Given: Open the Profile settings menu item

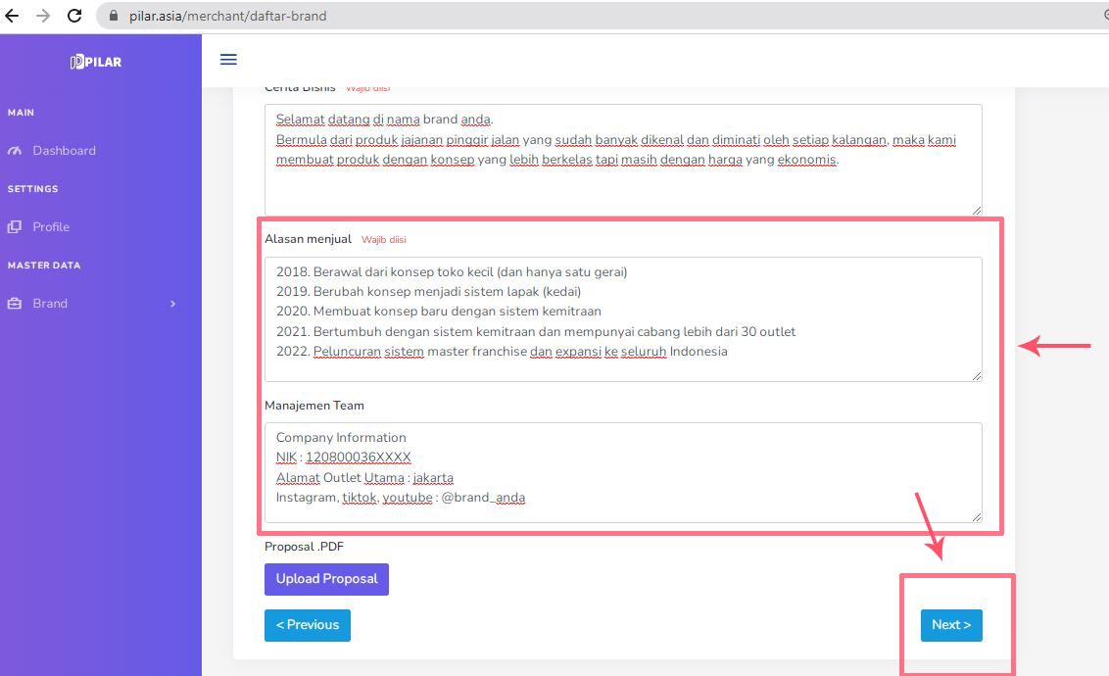Looking at the screenshot, I should point(51,227).
